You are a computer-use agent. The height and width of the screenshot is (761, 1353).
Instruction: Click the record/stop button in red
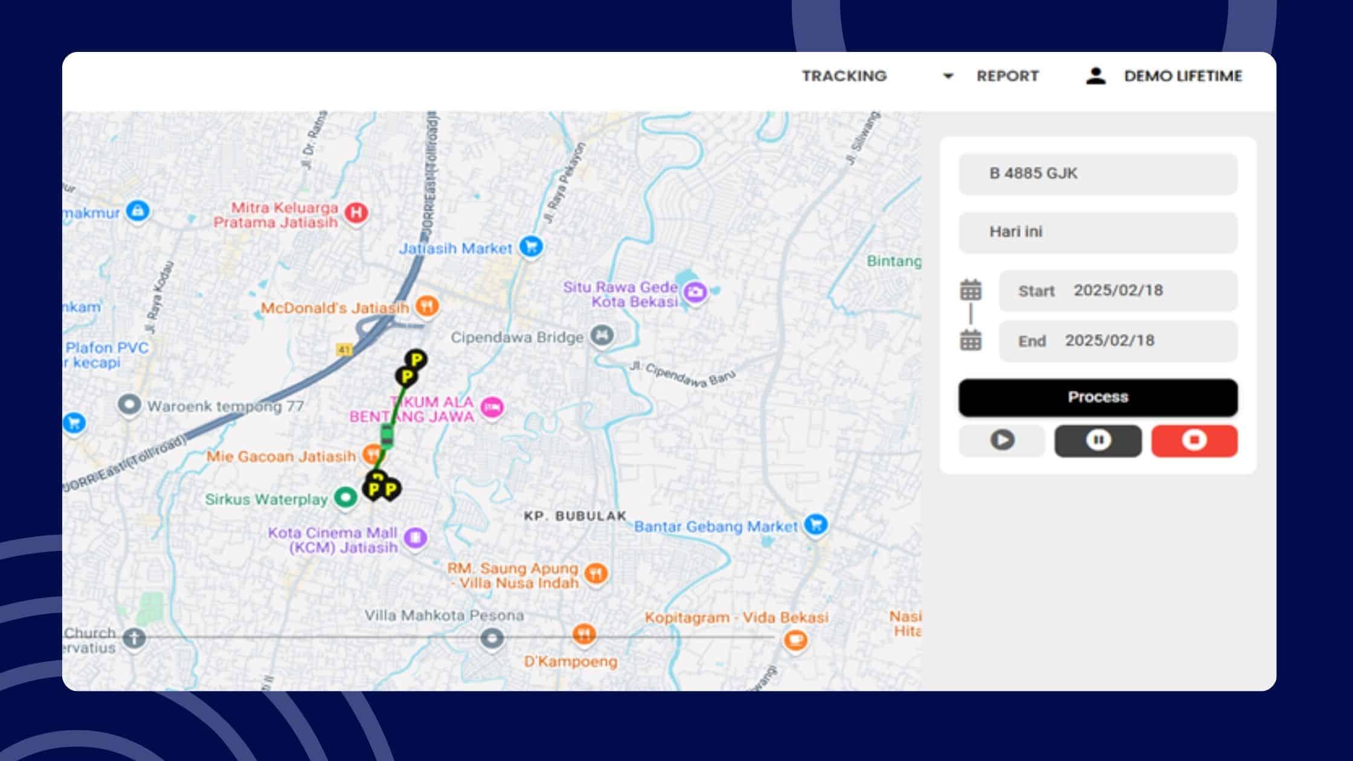click(x=1194, y=440)
